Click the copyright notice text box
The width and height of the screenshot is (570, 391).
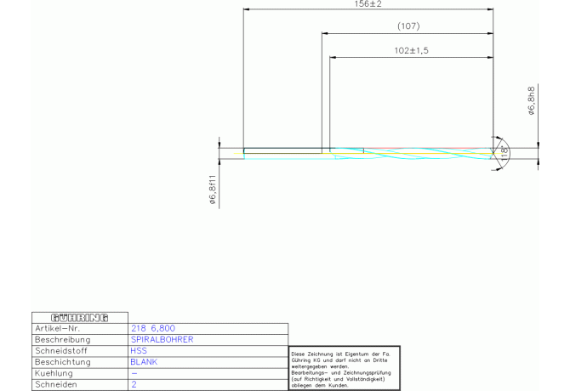[345, 369]
